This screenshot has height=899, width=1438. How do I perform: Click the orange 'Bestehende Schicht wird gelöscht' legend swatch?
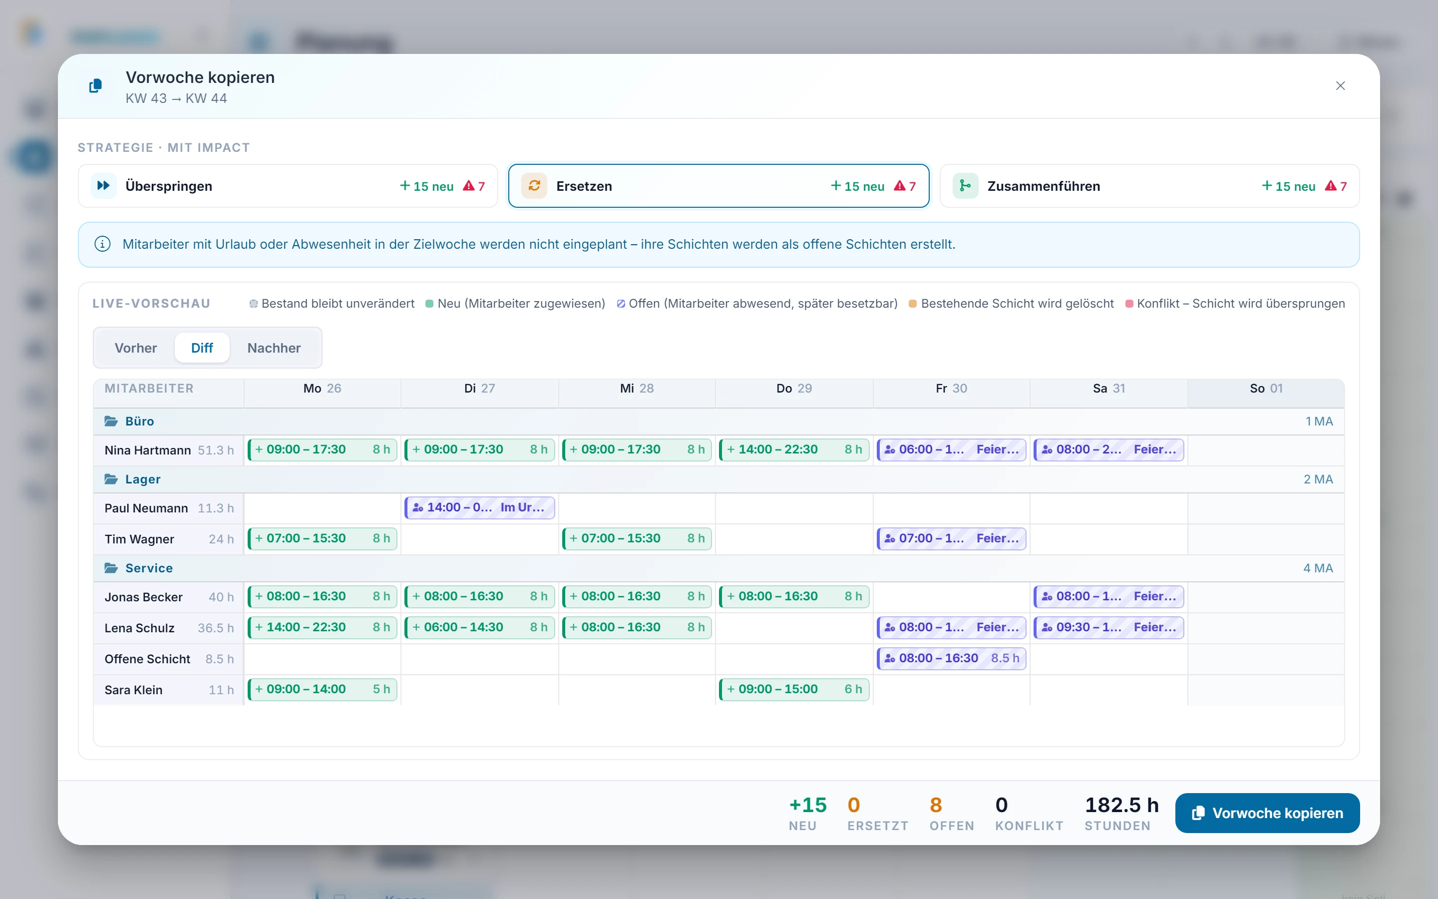click(x=913, y=304)
